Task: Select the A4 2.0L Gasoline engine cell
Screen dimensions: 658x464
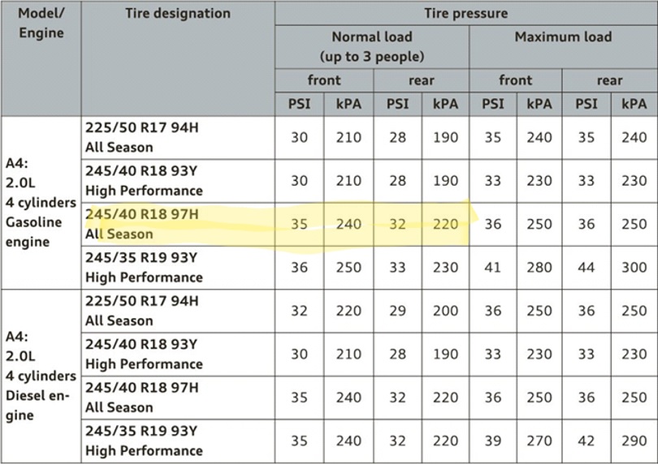Action: pyautogui.click(x=41, y=203)
